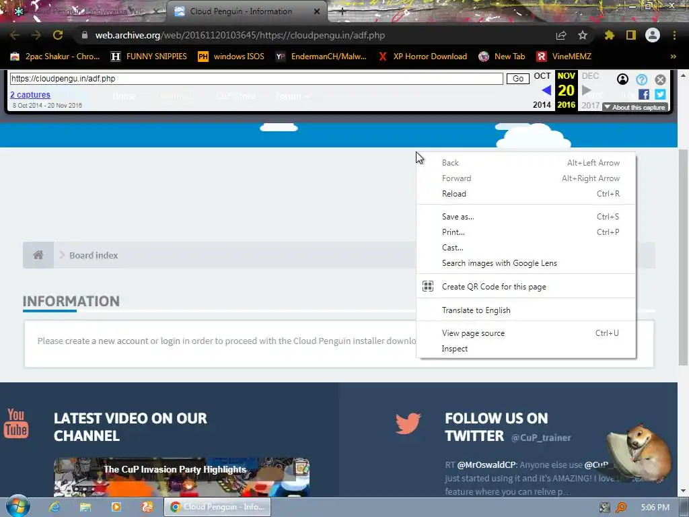Open the @CuP_trainer Twitter handle
The height and width of the screenshot is (517, 689).
541,438
